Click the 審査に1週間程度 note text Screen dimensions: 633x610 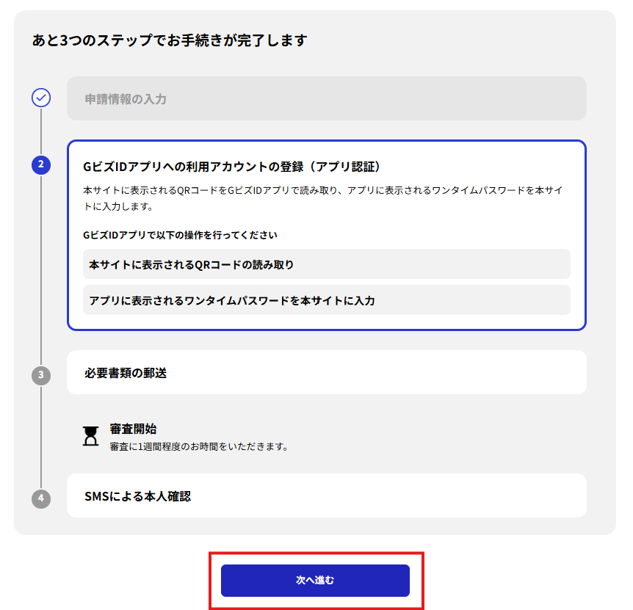[x=199, y=446]
